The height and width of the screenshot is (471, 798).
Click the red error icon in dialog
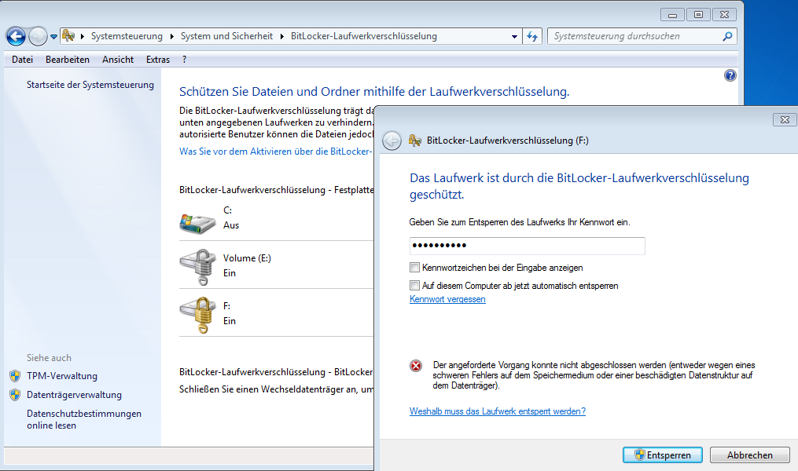pos(416,365)
